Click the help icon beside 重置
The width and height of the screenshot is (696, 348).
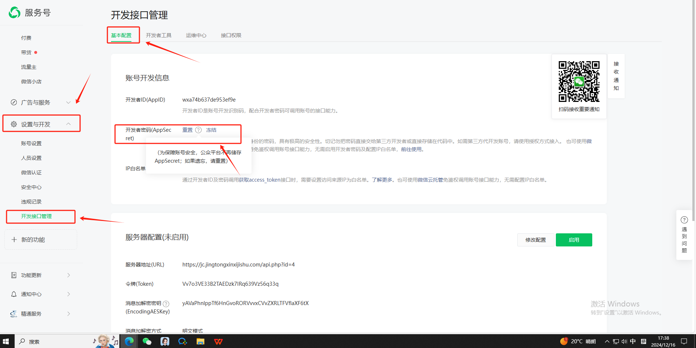[198, 130]
